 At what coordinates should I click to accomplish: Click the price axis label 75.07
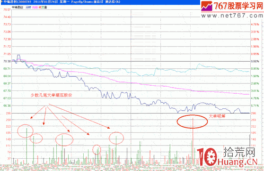tap(7, 10)
